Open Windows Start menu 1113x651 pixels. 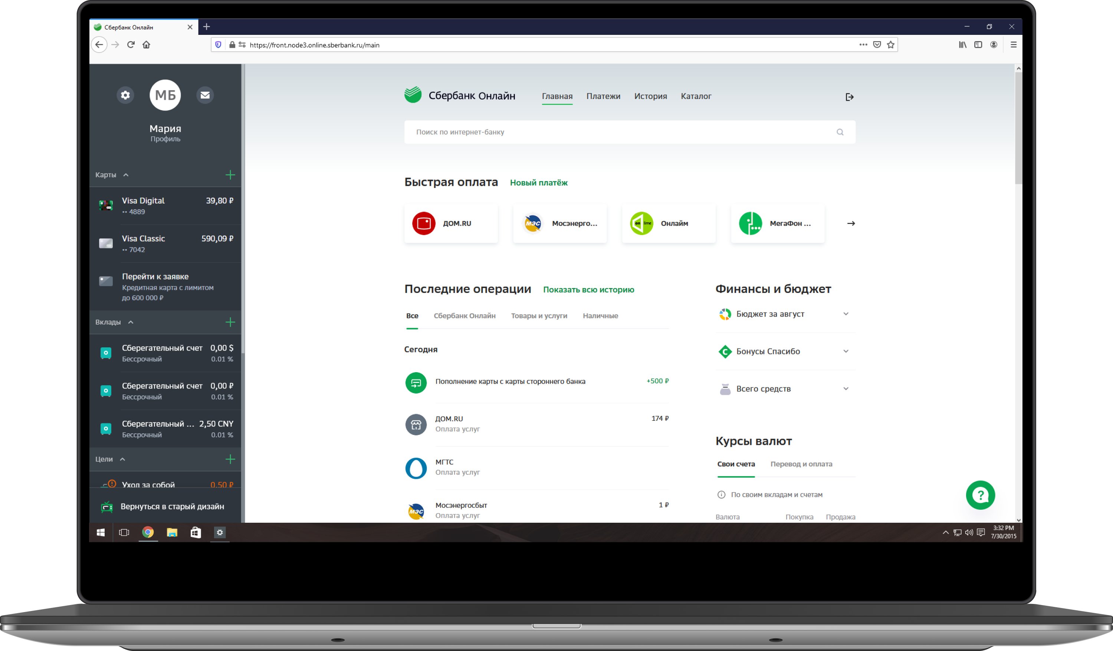[x=101, y=532]
